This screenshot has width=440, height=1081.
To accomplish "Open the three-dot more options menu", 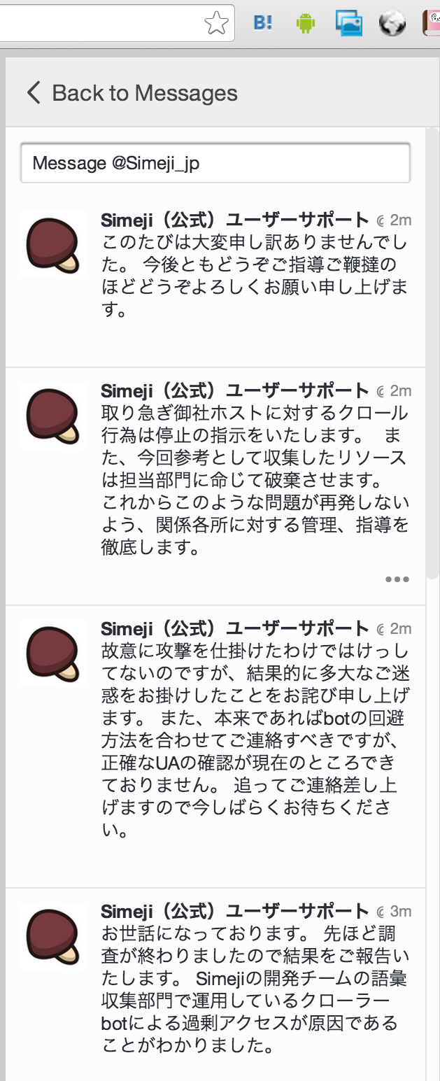I will (397, 579).
